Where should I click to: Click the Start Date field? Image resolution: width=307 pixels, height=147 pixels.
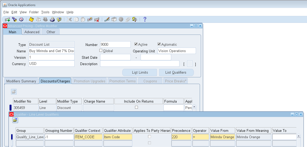click(115, 57)
